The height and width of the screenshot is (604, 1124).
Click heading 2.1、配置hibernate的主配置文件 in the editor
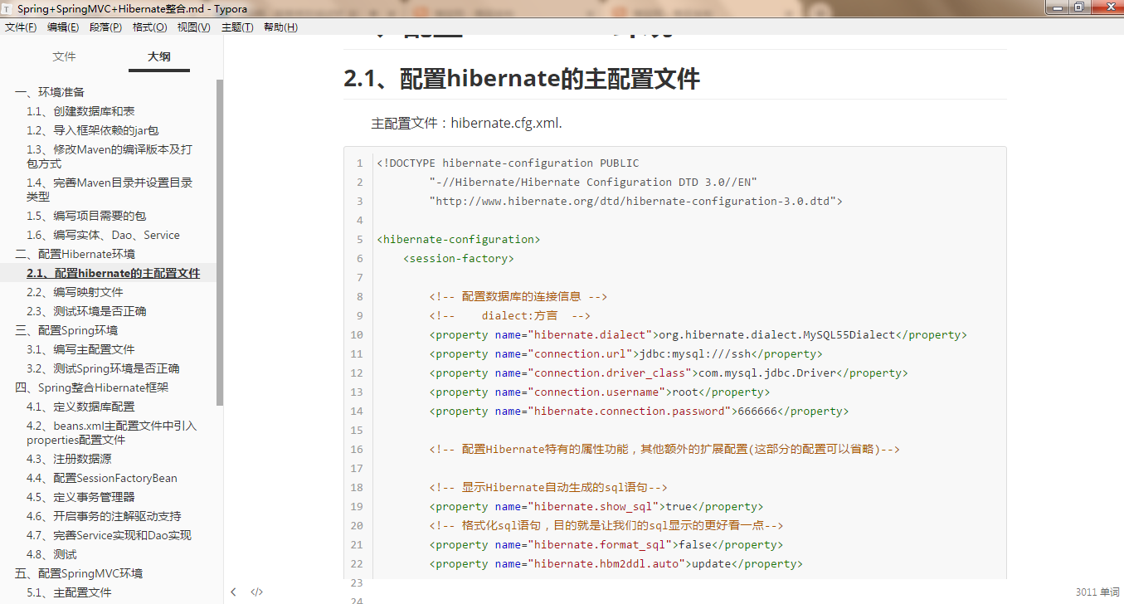522,79
